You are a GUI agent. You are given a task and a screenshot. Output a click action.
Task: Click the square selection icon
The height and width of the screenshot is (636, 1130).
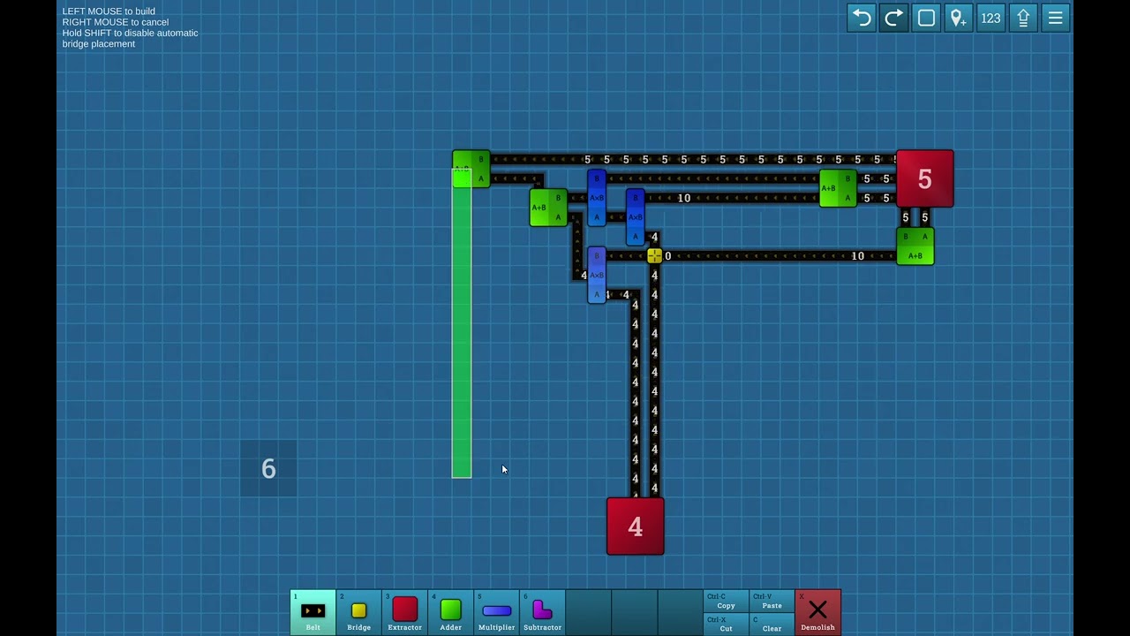[926, 18]
